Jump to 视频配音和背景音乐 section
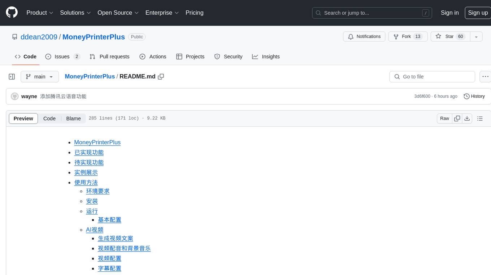The width and height of the screenshot is (491, 275). tap(124, 249)
